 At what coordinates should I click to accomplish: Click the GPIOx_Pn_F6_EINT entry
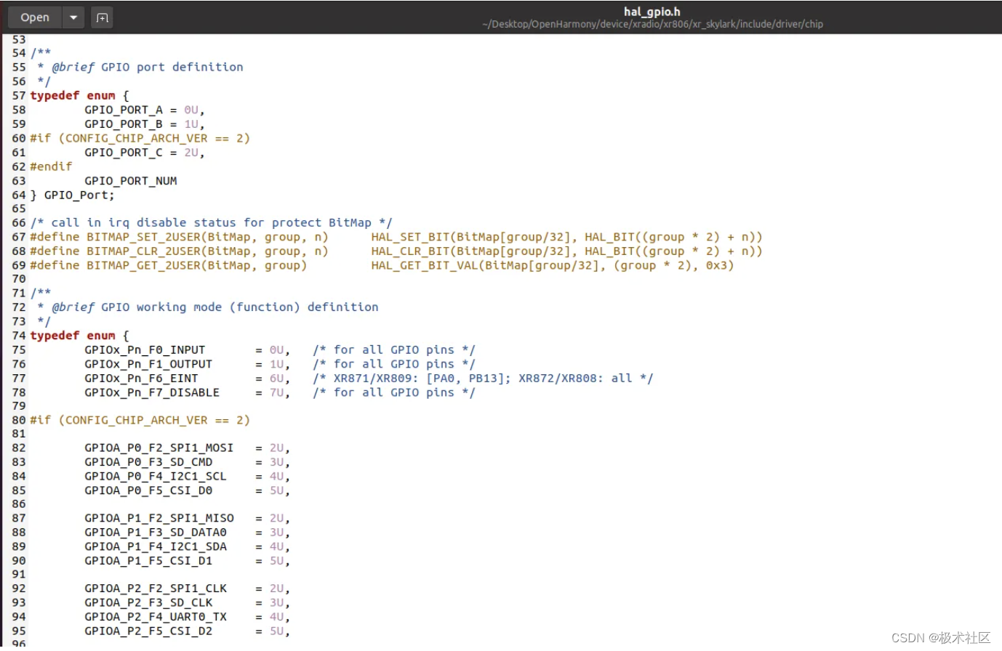tap(141, 378)
